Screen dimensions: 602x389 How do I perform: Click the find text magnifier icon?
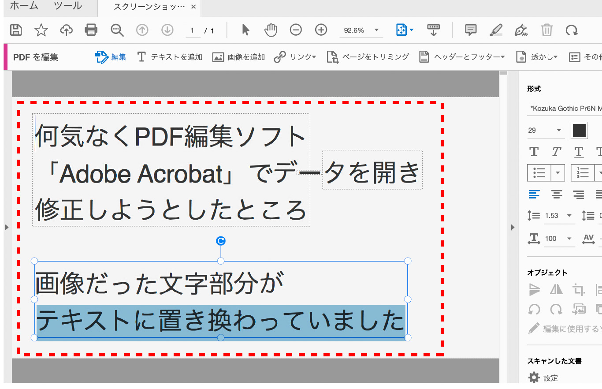[117, 30]
